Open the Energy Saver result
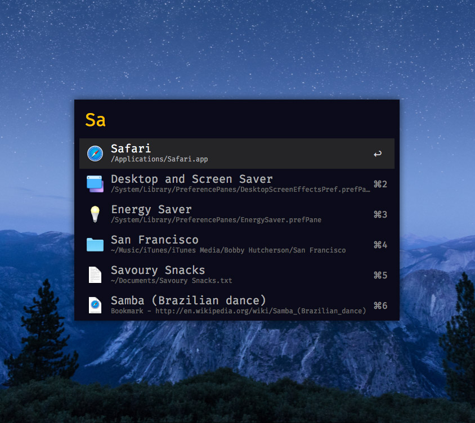Screen dimensions: 475x423 point(236,214)
